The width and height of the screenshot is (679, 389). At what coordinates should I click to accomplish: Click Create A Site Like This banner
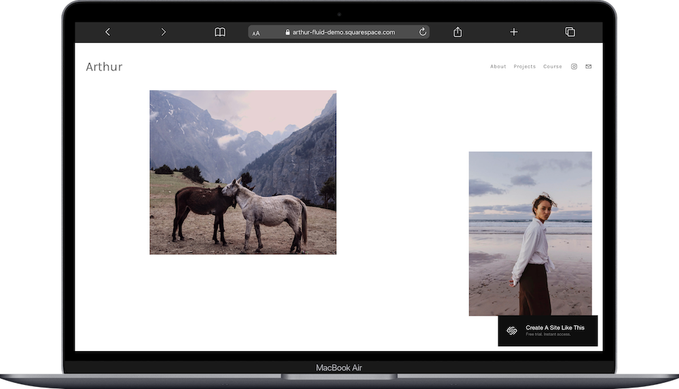[x=548, y=331]
